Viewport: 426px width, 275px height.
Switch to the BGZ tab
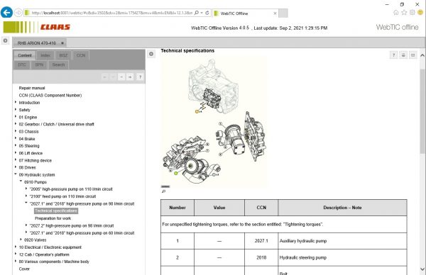point(63,55)
